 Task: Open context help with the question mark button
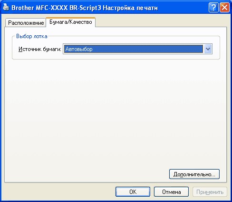213,7
